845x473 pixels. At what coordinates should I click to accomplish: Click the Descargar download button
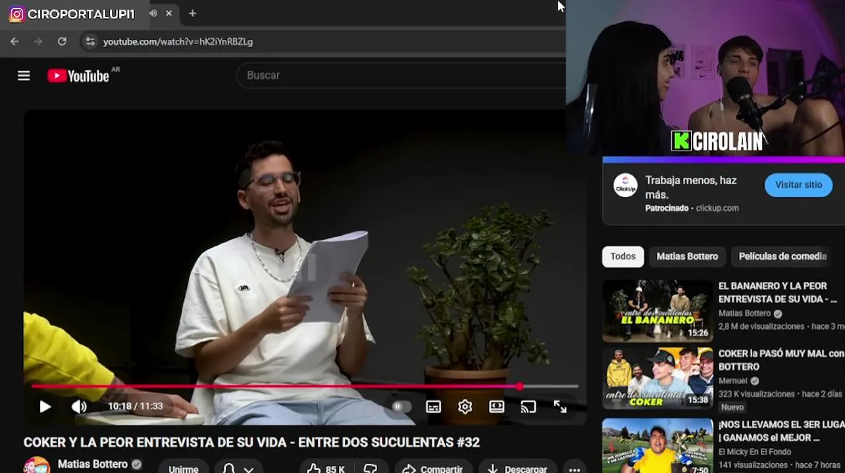[x=517, y=468]
